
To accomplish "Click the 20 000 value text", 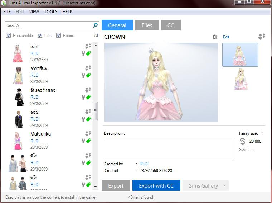I will [x=255, y=141].
